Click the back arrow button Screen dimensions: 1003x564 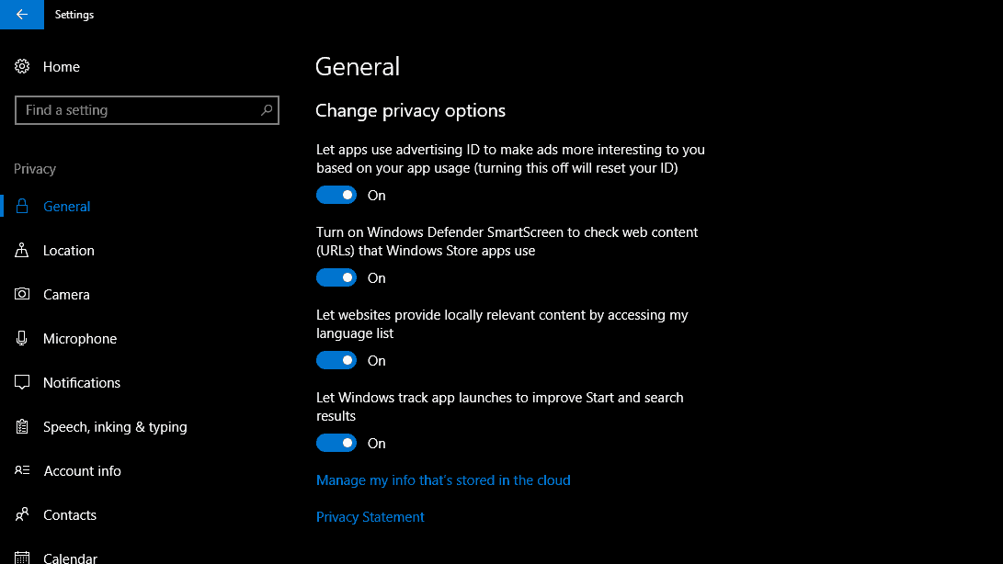[22, 15]
